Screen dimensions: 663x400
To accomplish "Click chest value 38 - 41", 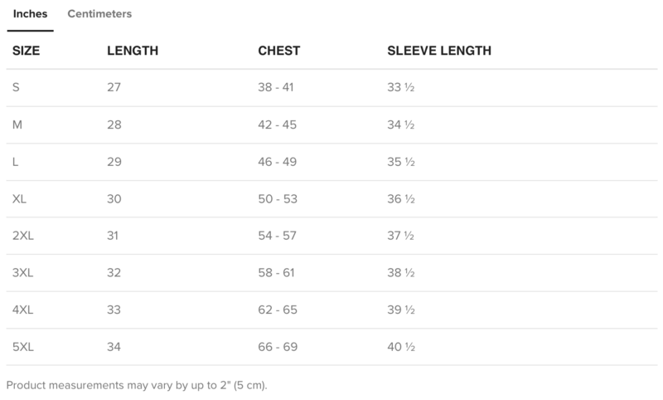I will 276,88.
